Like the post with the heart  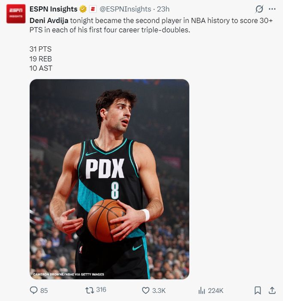click(146, 290)
